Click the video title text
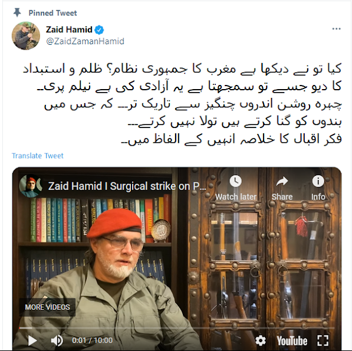 coord(127,186)
